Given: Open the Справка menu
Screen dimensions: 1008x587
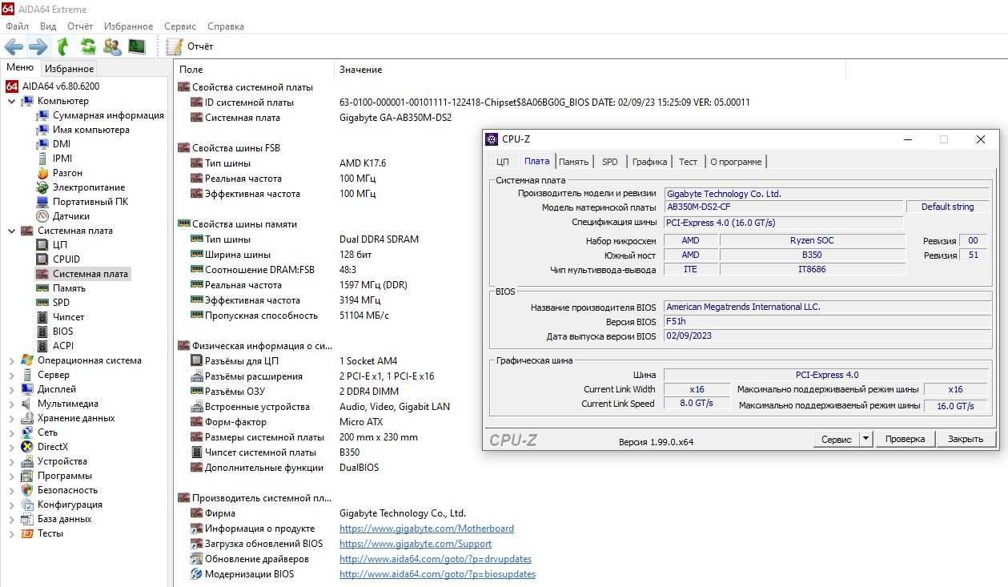Looking at the screenshot, I should [x=226, y=26].
